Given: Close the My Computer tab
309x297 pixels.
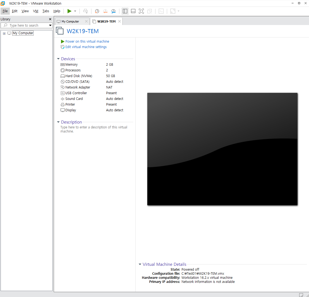Looking at the screenshot, I should click(x=86, y=21).
